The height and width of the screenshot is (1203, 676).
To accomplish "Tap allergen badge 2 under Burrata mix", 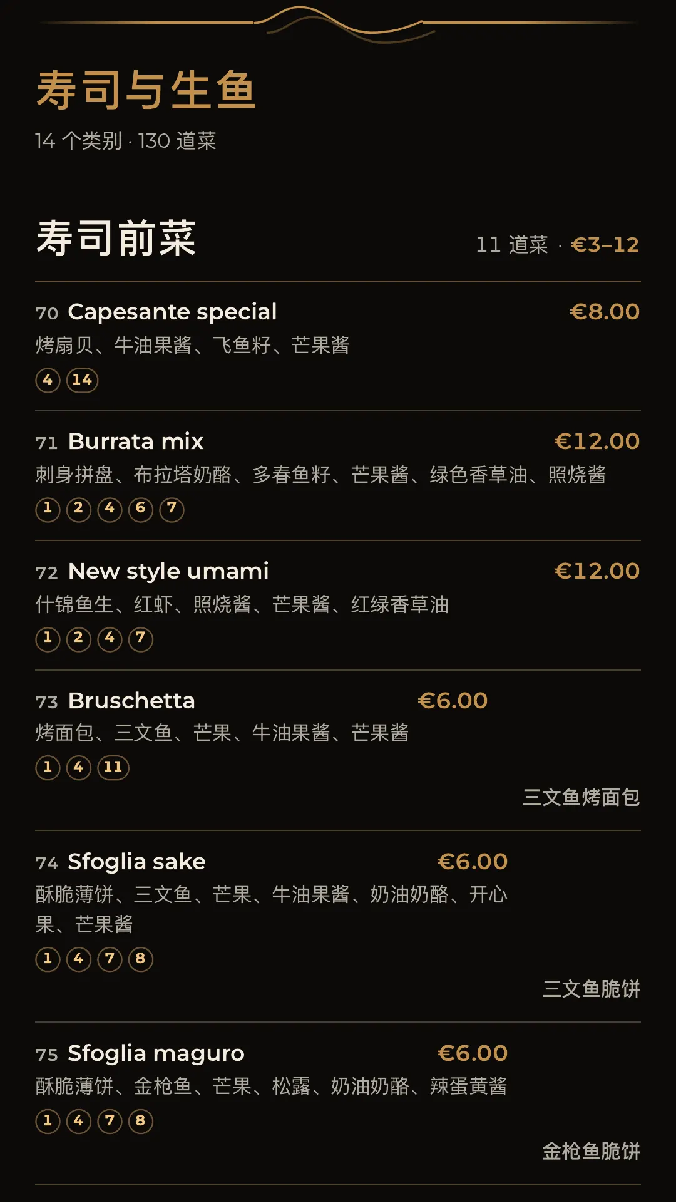I will pos(79,509).
